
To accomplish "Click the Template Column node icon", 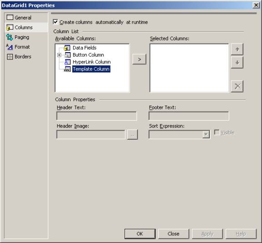I will pos(67,69).
